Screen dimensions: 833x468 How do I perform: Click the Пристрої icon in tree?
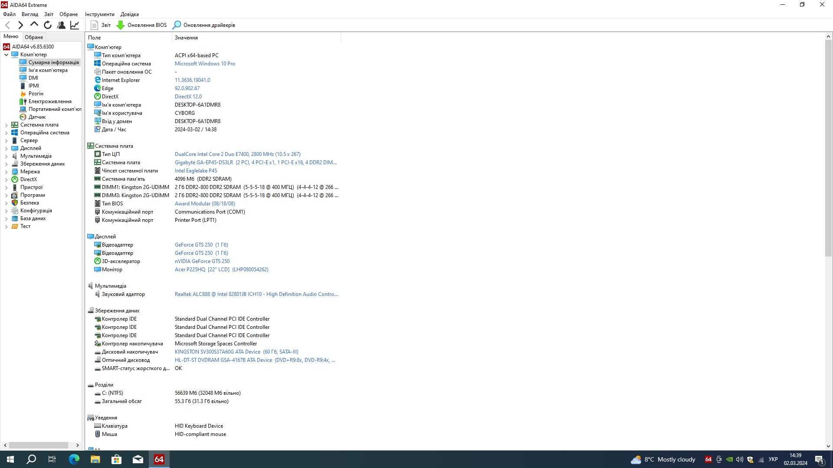(x=15, y=187)
